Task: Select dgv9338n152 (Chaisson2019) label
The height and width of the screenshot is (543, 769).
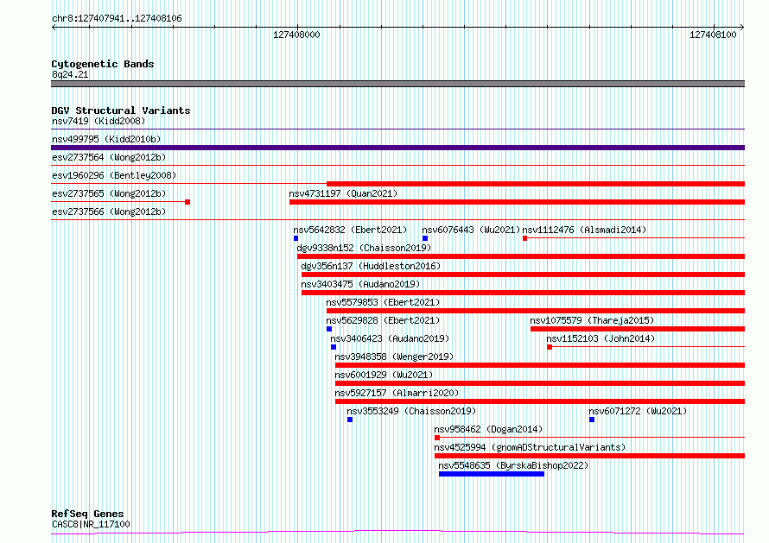Action: coord(364,248)
